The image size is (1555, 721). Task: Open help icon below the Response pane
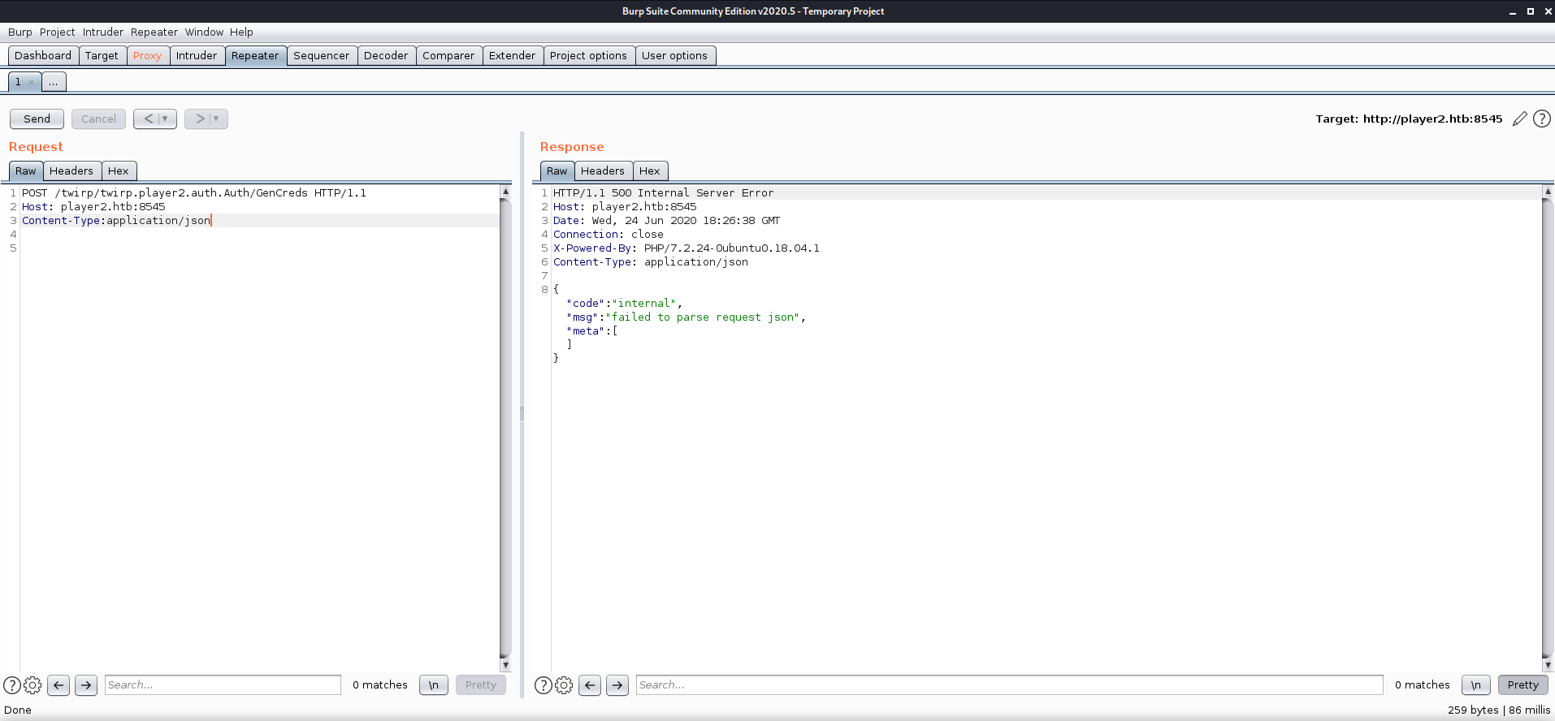click(x=544, y=685)
